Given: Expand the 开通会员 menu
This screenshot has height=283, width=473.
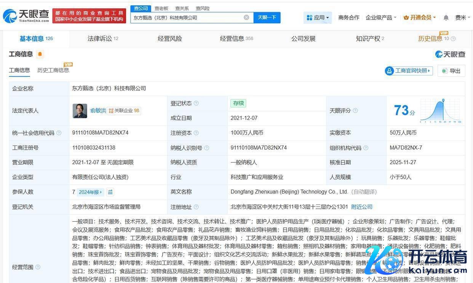Looking at the screenshot, I should tap(419, 18).
